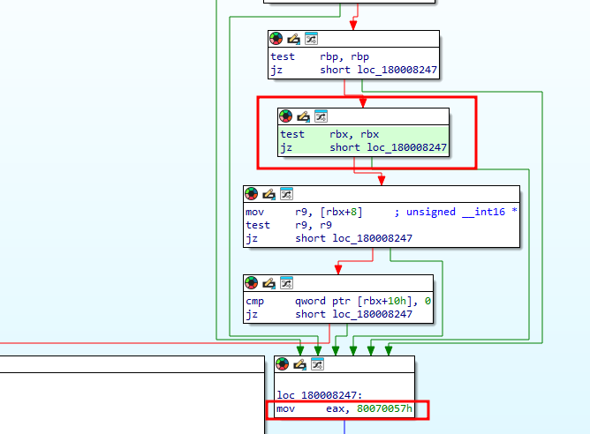The width and height of the screenshot is (590, 434).
Task: Click the graph icon on the loc_180008247 node
Action: 317,364
